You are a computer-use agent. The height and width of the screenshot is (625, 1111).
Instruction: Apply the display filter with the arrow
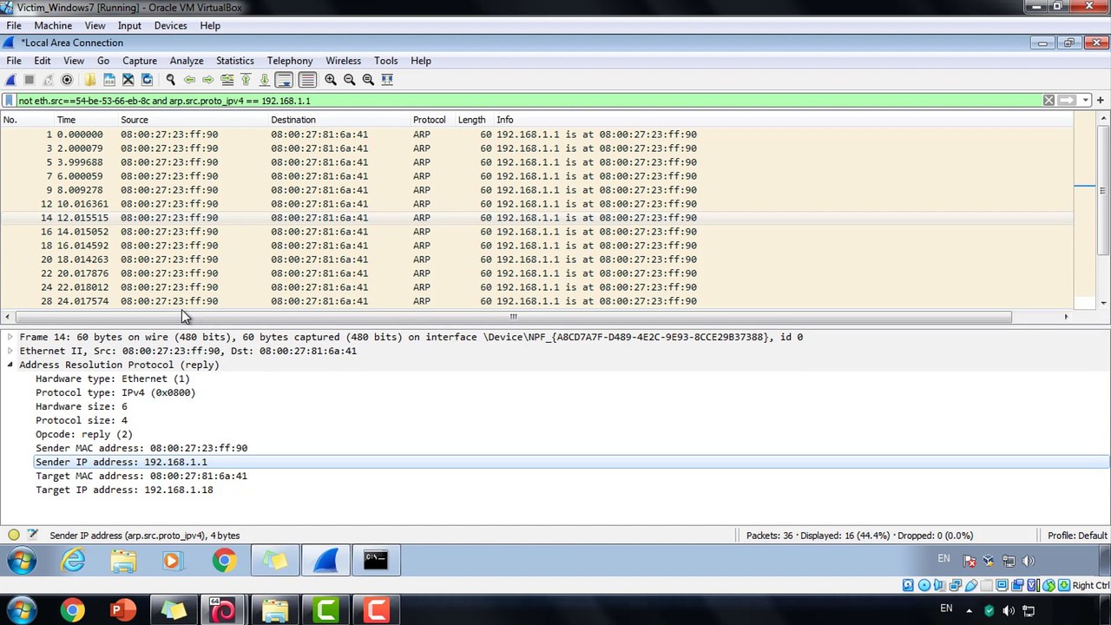(1067, 101)
